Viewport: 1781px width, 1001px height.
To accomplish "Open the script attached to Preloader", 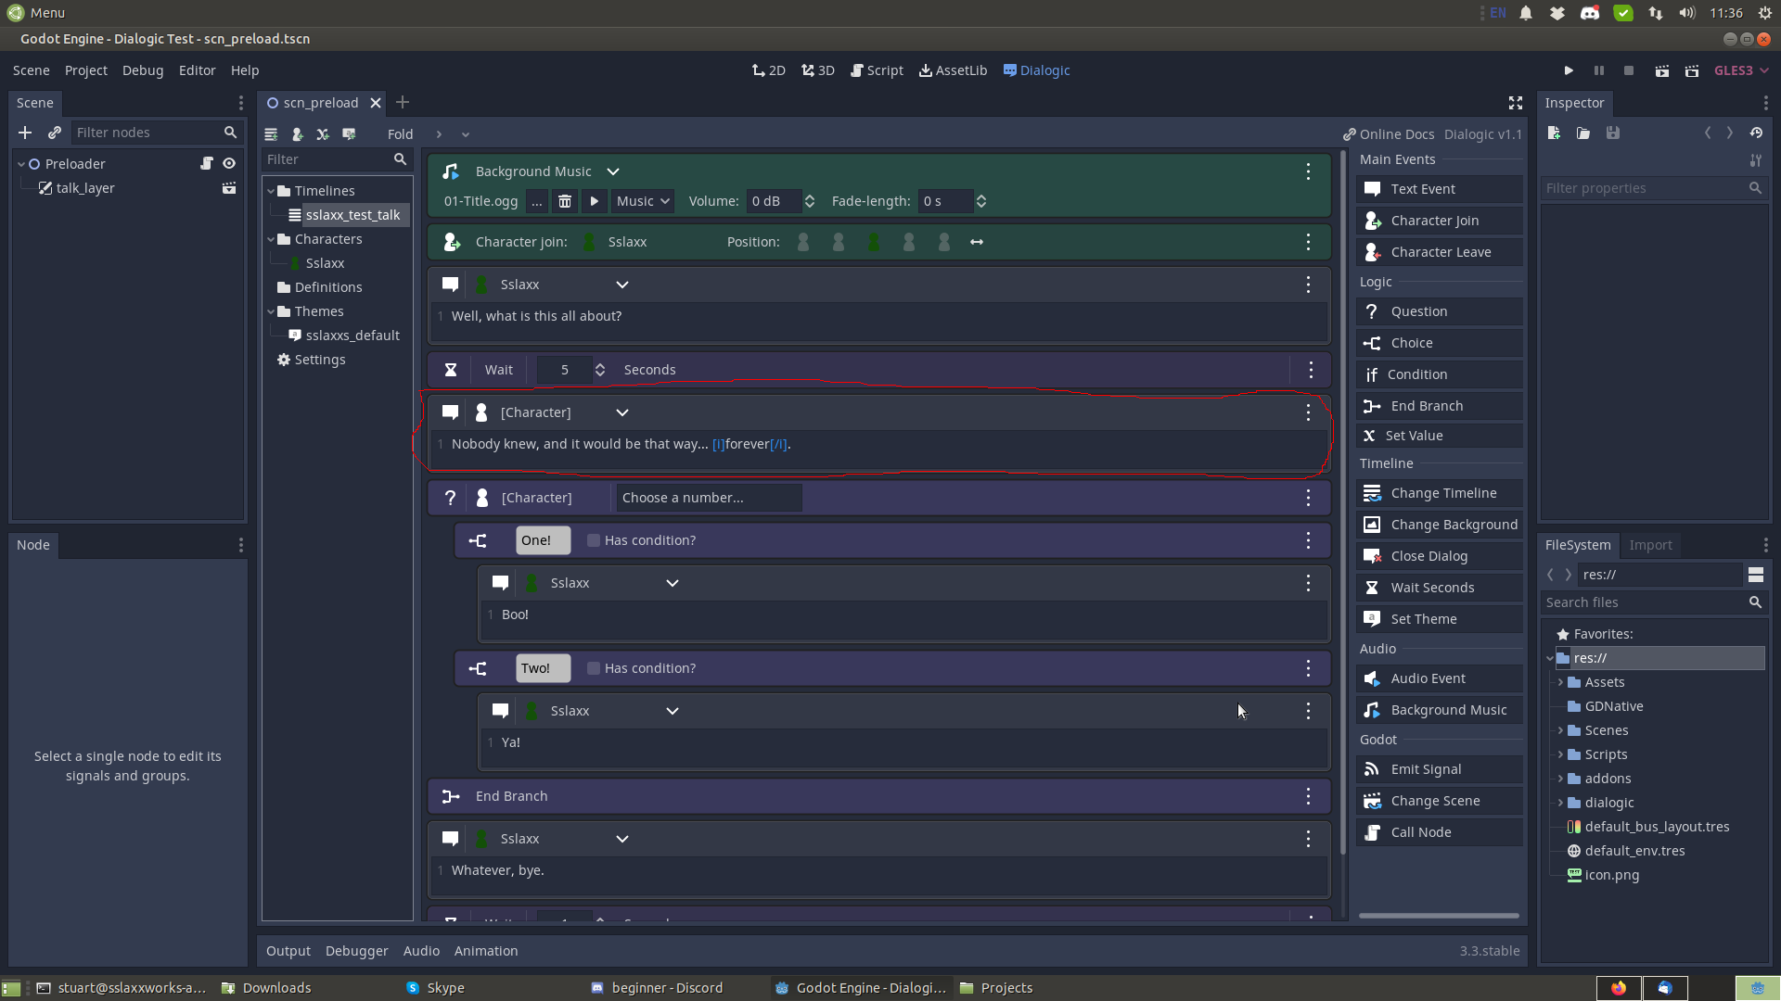I will tap(207, 163).
